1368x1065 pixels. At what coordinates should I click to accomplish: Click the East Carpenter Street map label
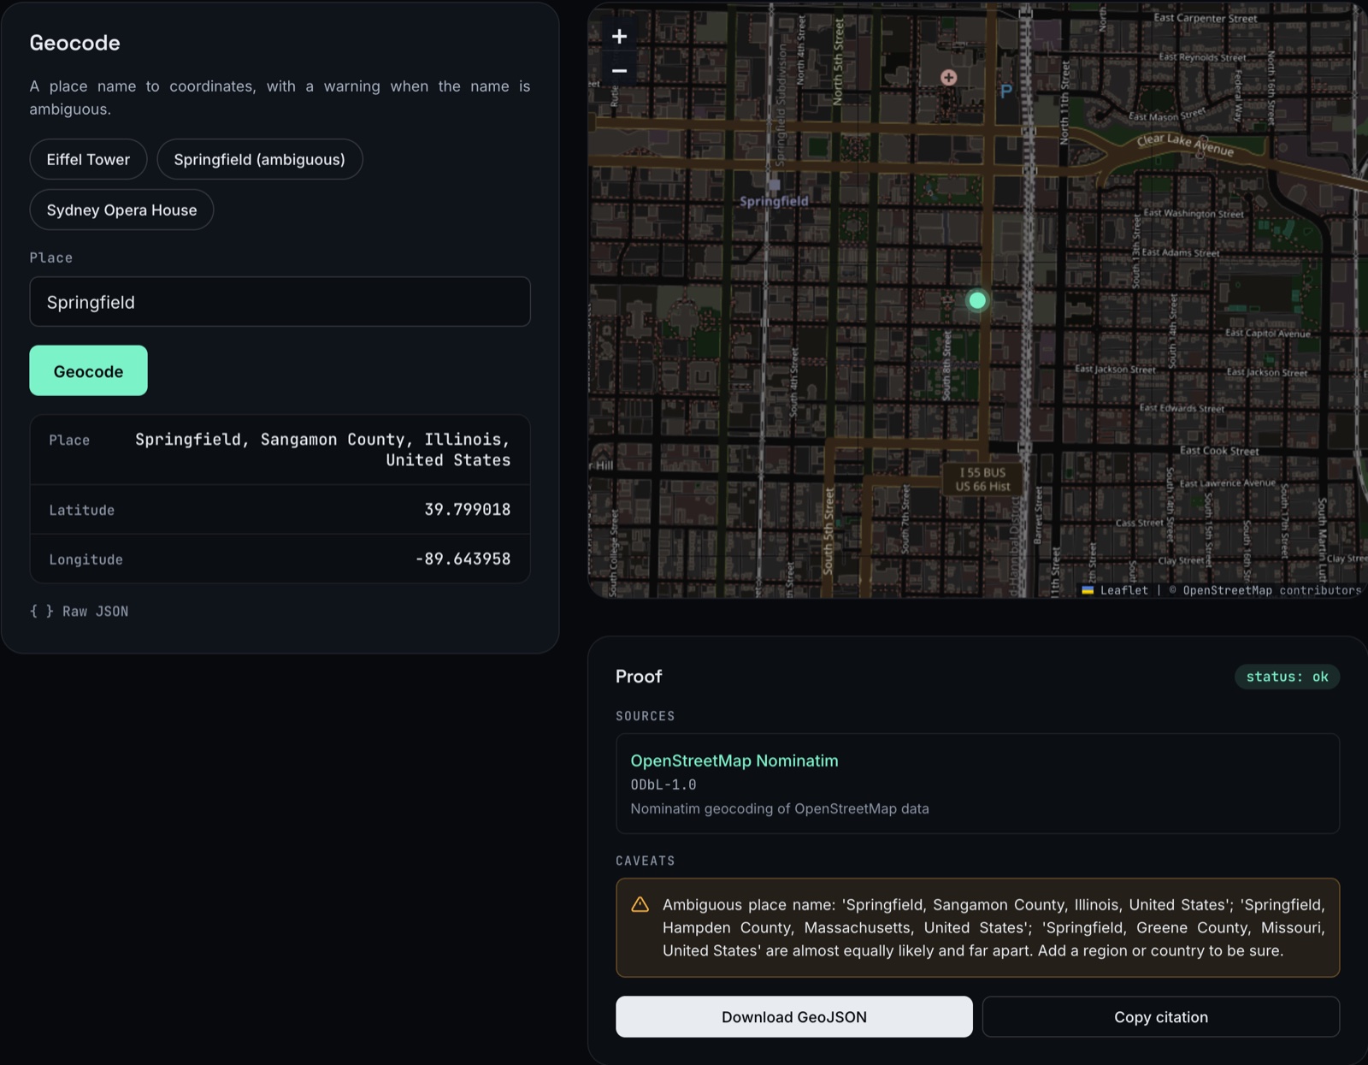pyautogui.click(x=1205, y=18)
